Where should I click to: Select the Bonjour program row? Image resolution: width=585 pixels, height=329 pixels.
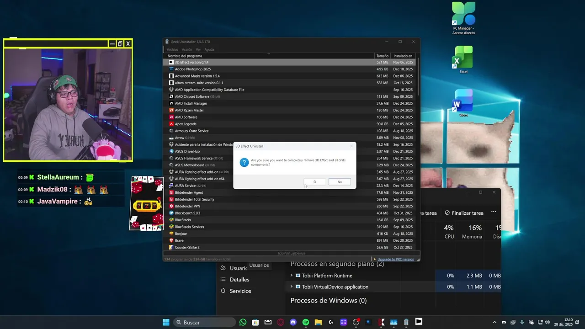(289, 233)
